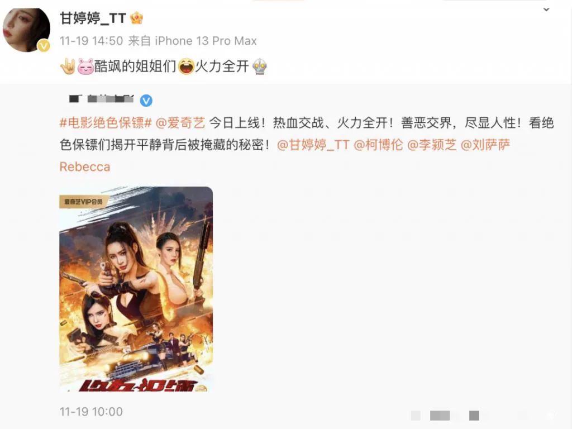Open the @柯博伦 mention link
Viewport: 572px width, 429px height.
click(378, 145)
